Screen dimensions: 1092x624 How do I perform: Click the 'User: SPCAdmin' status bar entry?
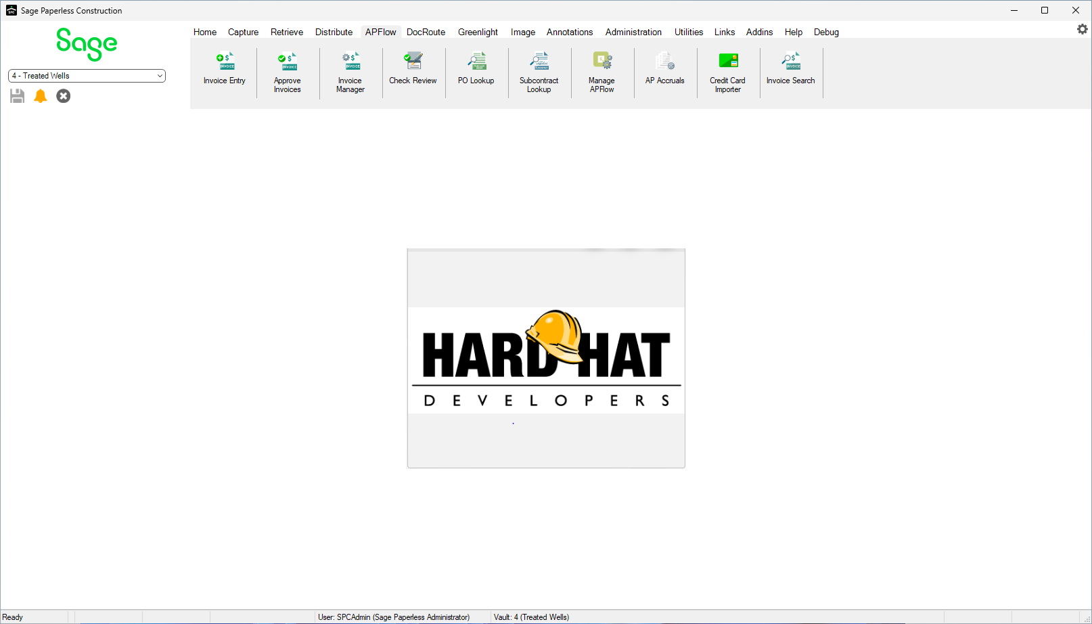pos(394,617)
